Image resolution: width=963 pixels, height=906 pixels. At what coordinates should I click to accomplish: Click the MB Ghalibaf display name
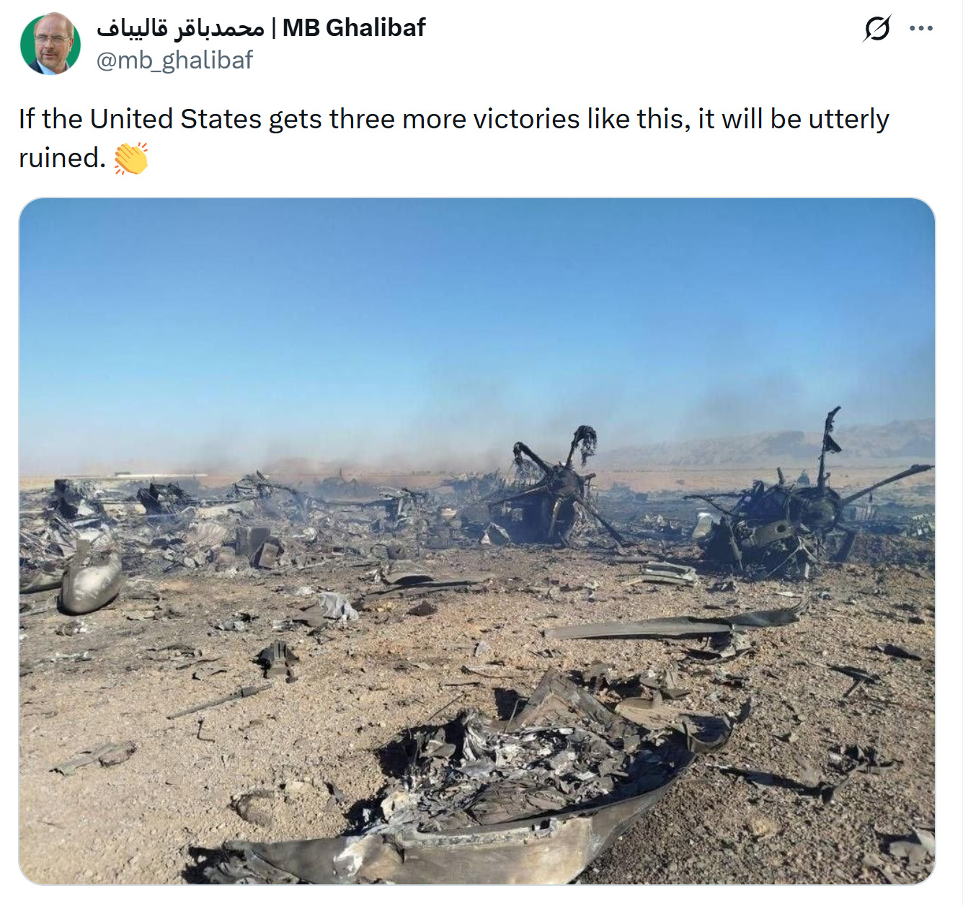click(x=354, y=27)
